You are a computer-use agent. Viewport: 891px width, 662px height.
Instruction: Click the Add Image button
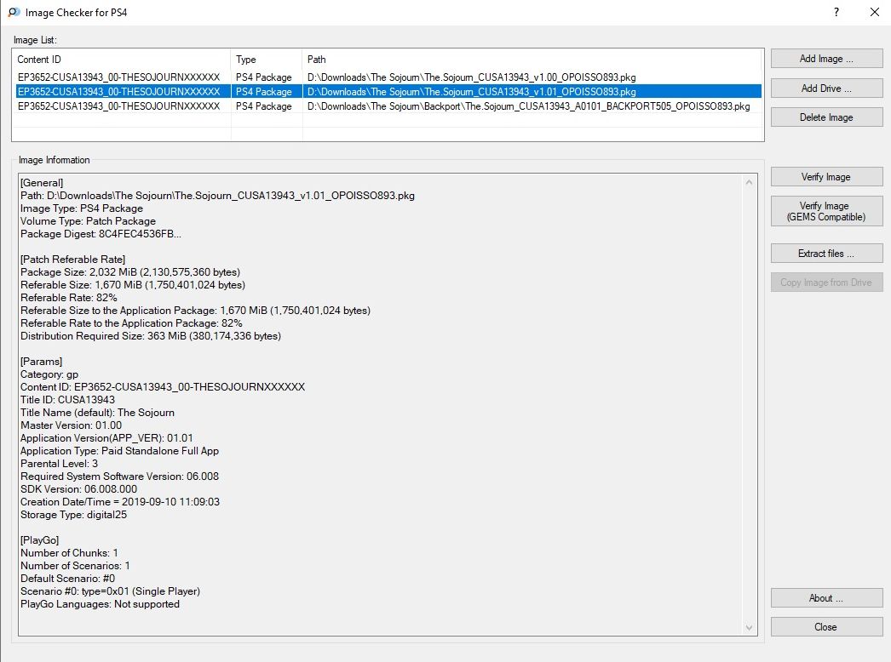click(826, 59)
